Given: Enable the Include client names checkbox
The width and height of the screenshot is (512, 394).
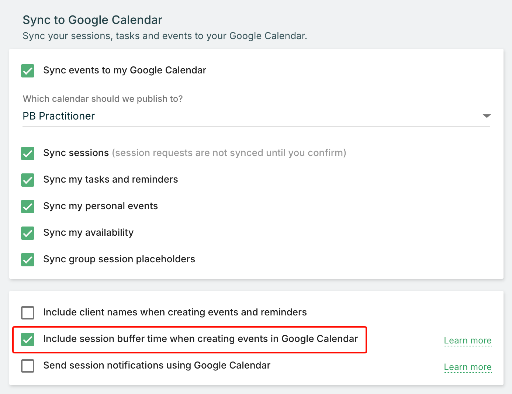Looking at the screenshot, I should (x=28, y=313).
